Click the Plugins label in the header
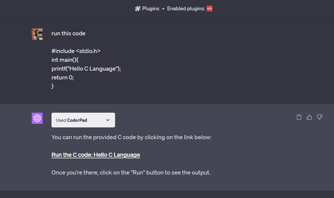This screenshot has height=198, width=334. 151,9
